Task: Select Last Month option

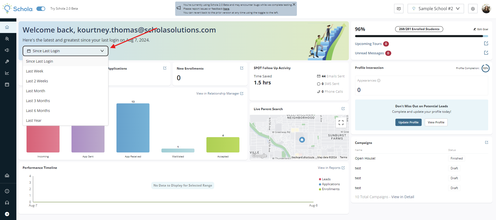Action: point(66,91)
